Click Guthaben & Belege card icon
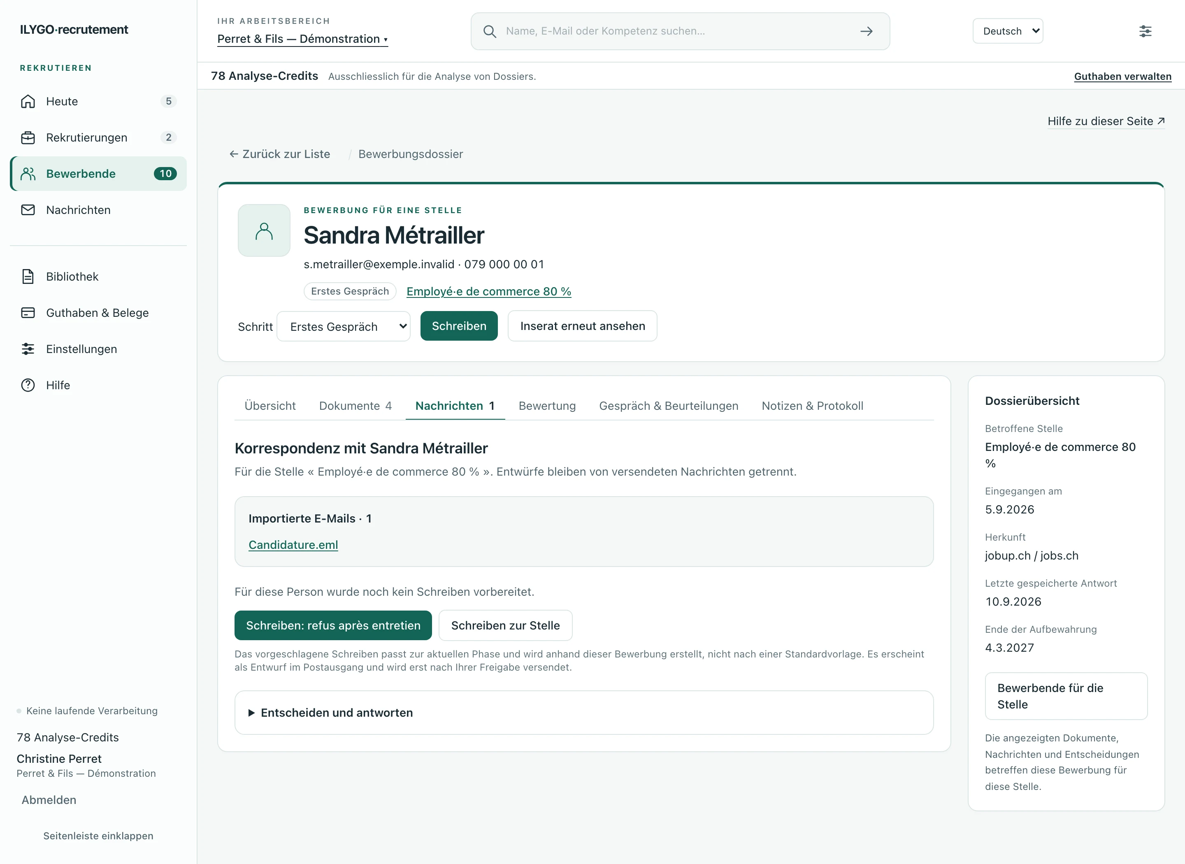 click(28, 313)
